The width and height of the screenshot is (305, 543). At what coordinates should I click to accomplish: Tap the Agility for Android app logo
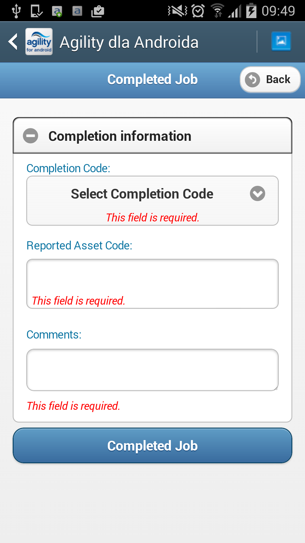coord(39,42)
